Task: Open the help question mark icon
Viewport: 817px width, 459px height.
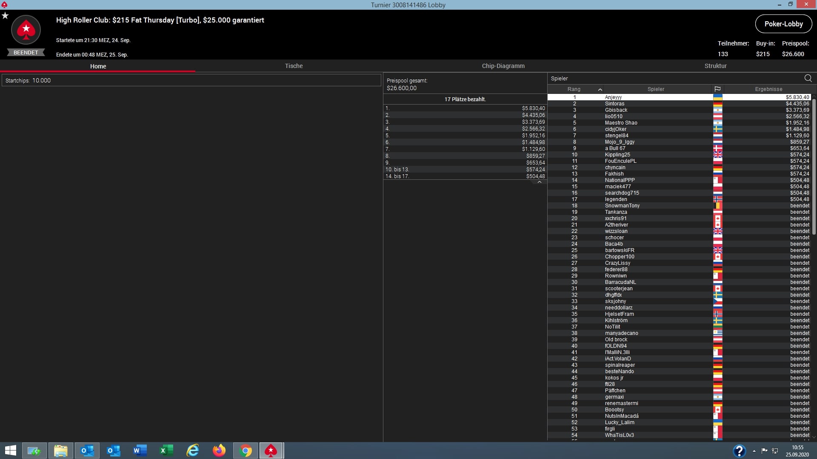Action: pyautogui.click(x=739, y=450)
